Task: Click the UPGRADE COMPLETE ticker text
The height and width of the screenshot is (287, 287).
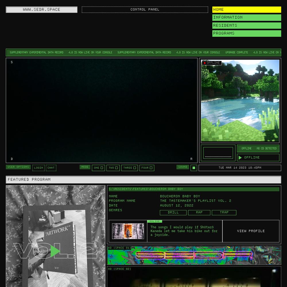Action: tap(236, 53)
